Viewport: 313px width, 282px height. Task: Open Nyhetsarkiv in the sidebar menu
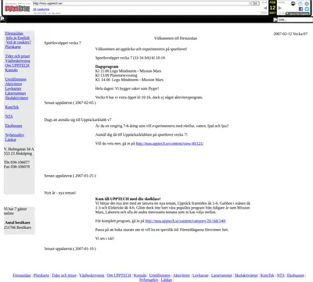15,135
